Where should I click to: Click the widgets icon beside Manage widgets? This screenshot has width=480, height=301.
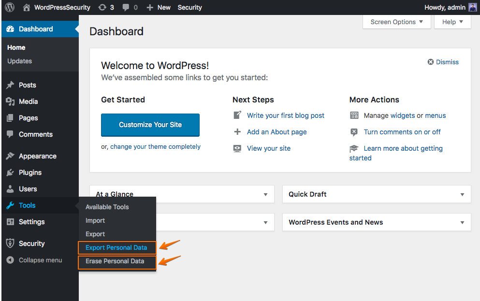click(354, 115)
